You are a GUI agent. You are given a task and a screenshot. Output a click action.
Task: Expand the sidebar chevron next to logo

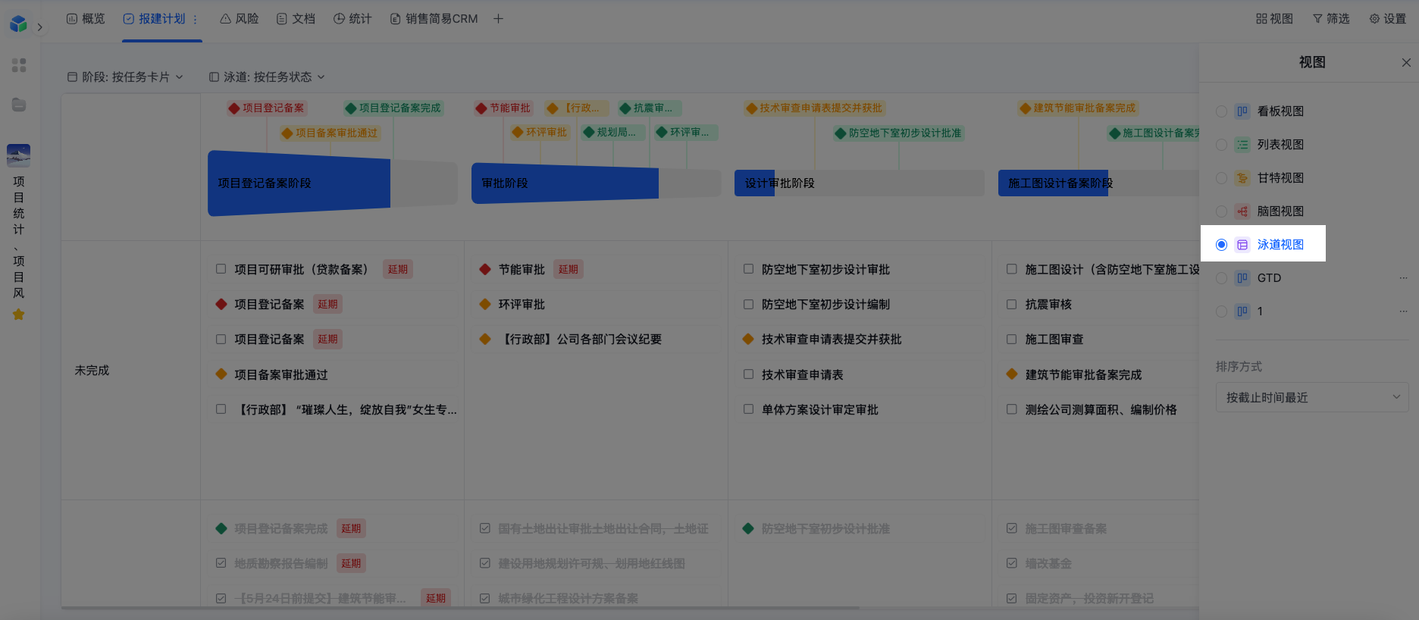pyautogui.click(x=39, y=27)
